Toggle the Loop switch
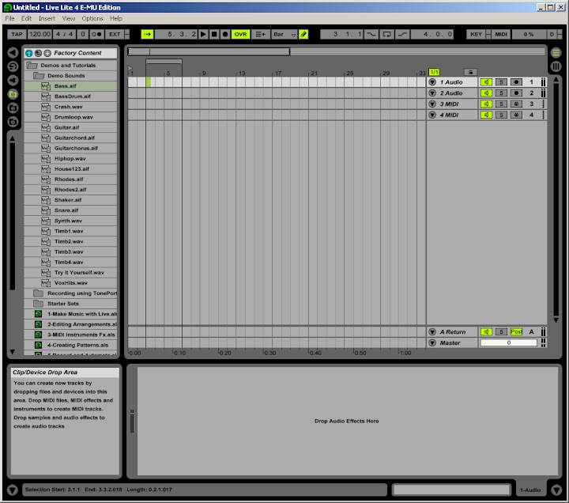 tap(386, 34)
